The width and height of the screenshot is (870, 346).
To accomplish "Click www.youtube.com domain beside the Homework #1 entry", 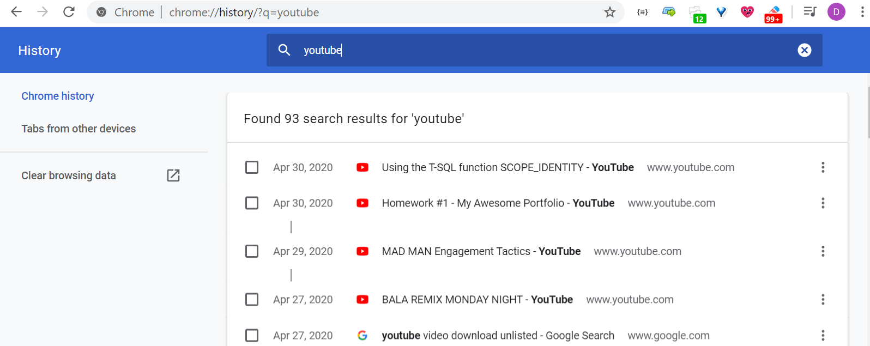I will [672, 203].
